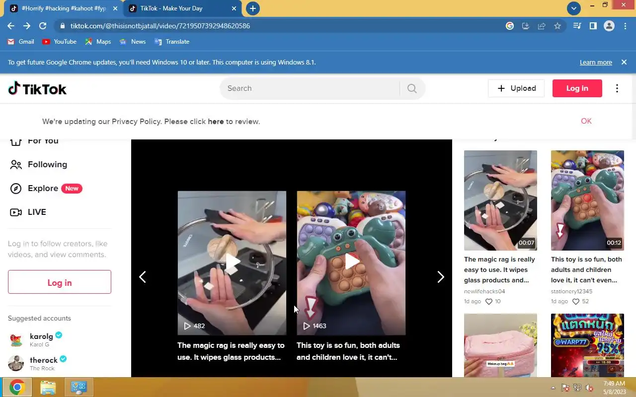Click 'here' link in privacy notice
Viewport: 636px width, 397px height.
click(x=216, y=122)
